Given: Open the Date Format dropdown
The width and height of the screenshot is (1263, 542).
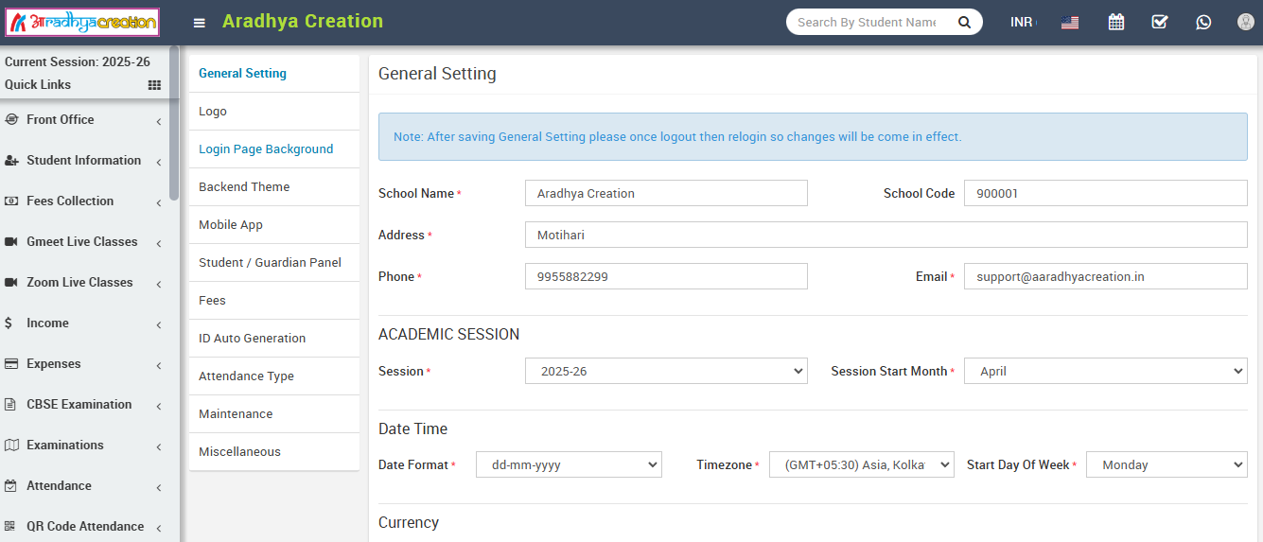Looking at the screenshot, I should point(569,464).
